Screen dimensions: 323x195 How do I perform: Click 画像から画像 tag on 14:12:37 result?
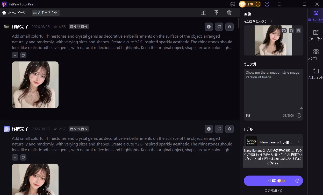pos(79,129)
